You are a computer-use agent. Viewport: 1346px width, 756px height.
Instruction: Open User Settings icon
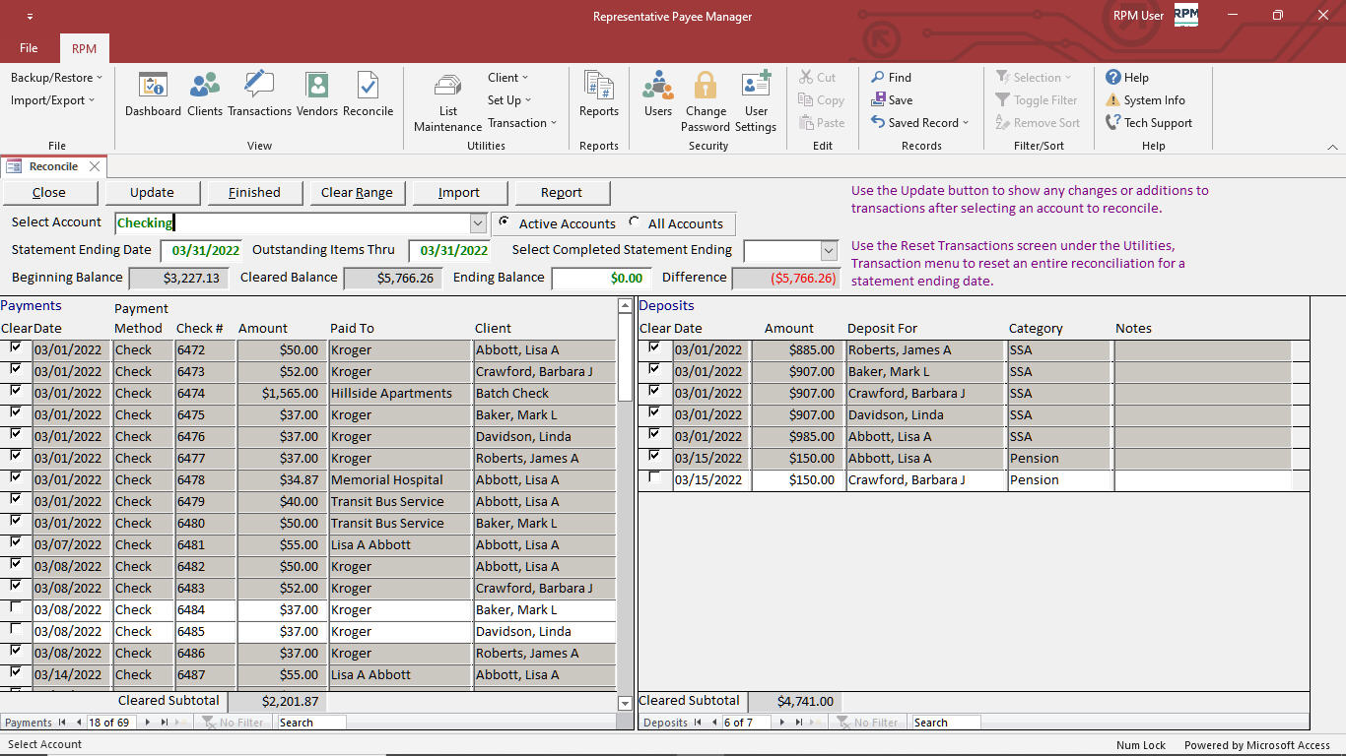[756, 102]
